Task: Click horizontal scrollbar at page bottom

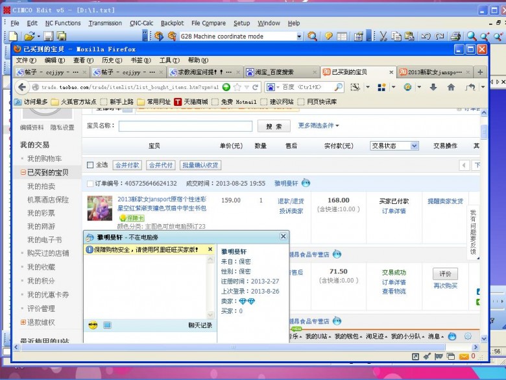Action: [x=233, y=347]
